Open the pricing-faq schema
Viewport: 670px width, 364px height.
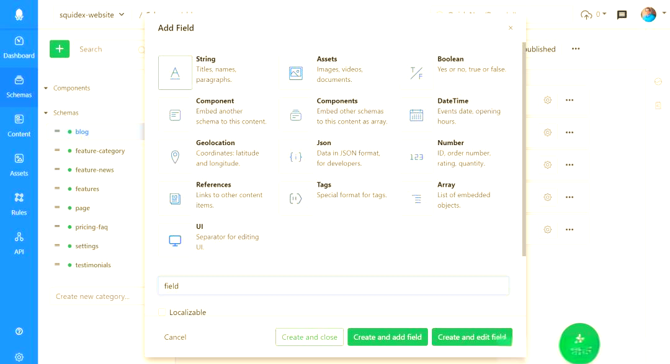(x=91, y=227)
